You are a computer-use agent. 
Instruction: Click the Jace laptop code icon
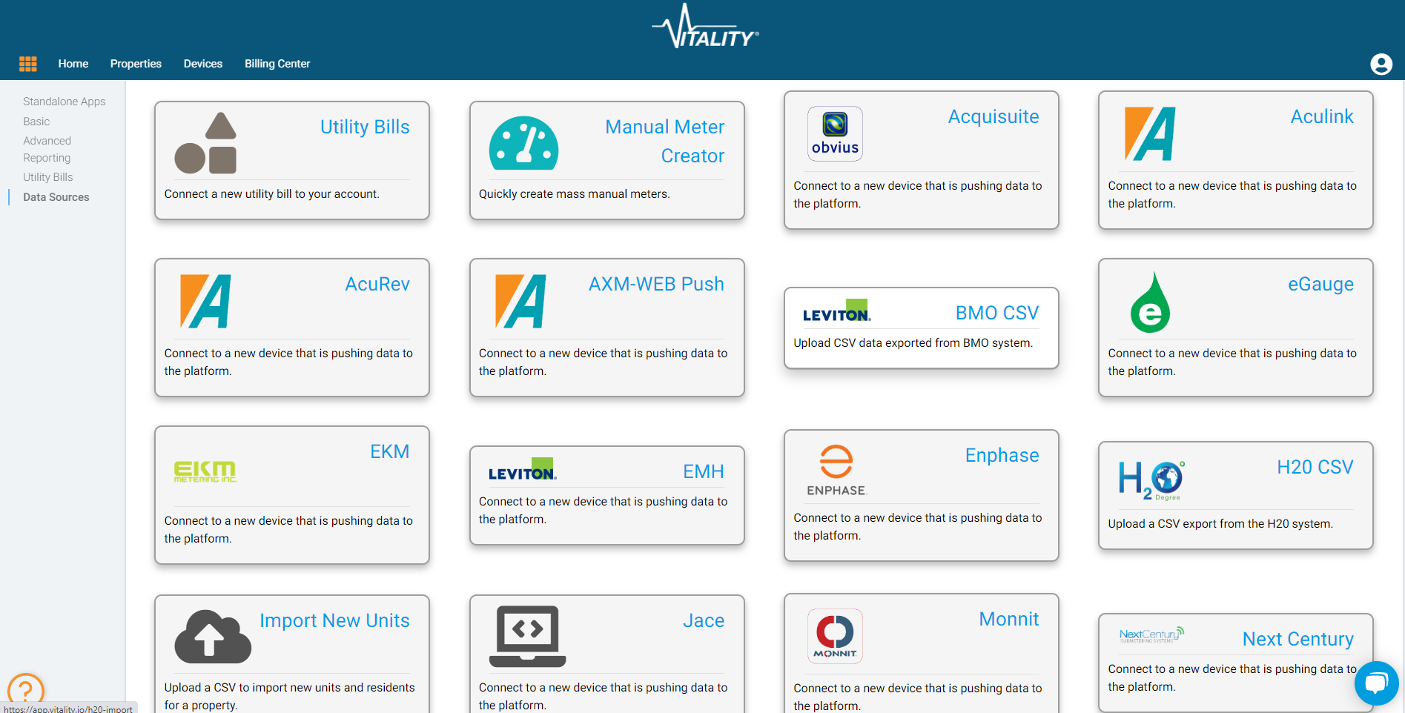tap(527, 636)
